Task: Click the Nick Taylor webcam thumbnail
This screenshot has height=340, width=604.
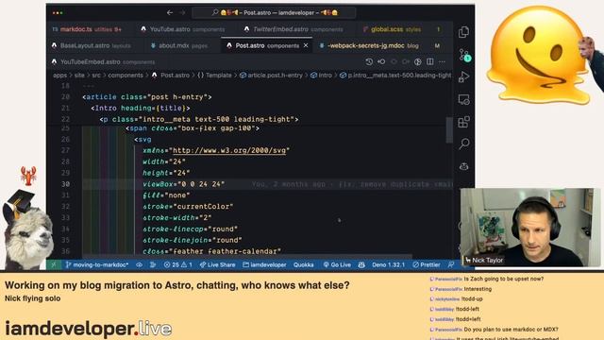Action: (x=530, y=227)
